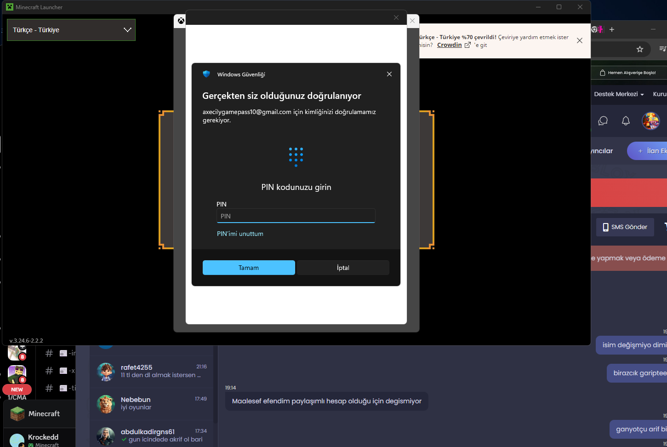Screen dimensions: 667x447
Task: Click the Krockedd user avatar in Discord
Action: (x=17, y=440)
